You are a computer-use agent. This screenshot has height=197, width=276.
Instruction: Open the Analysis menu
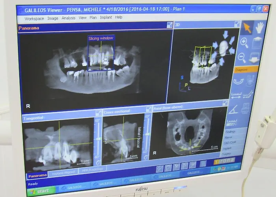tap(68, 18)
